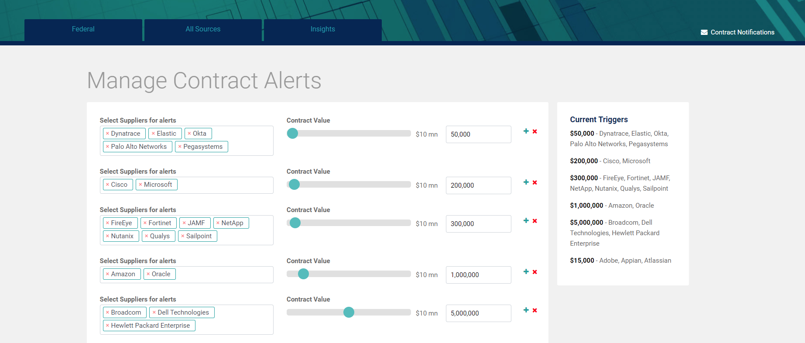Remove the NetApp supplier tag

[x=218, y=223]
